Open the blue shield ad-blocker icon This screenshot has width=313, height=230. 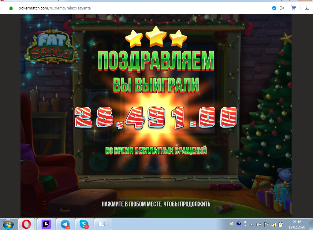pyautogui.click(x=274, y=8)
